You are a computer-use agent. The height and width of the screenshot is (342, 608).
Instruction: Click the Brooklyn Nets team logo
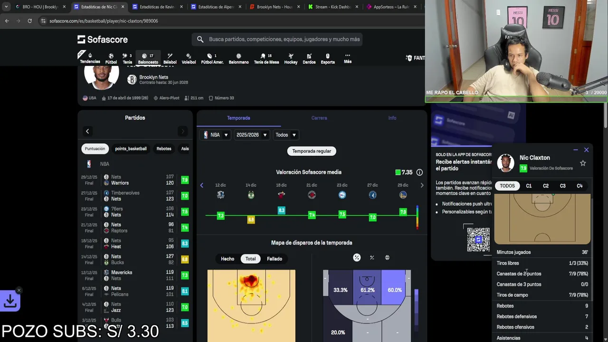[x=132, y=80]
